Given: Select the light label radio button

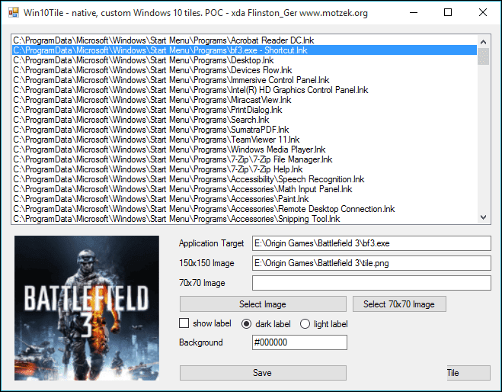Looking at the screenshot, I should coord(305,323).
